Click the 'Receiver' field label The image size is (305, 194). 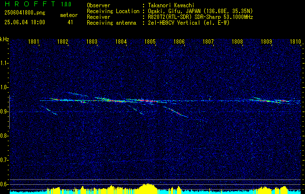pos(98,17)
